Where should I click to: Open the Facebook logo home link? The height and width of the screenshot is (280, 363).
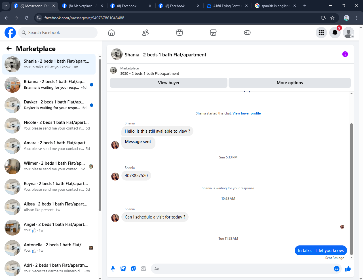(x=10, y=33)
